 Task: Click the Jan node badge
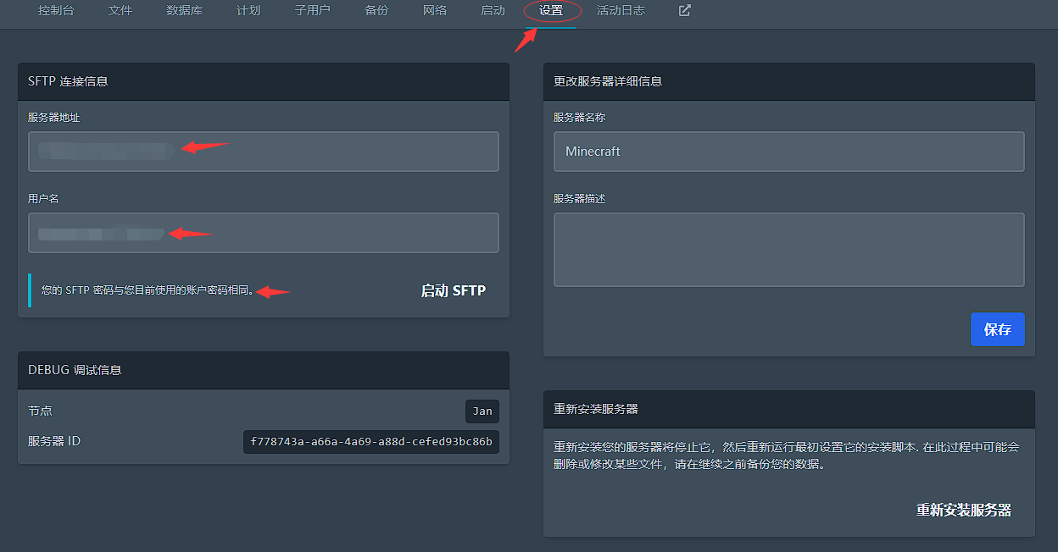[482, 411]
